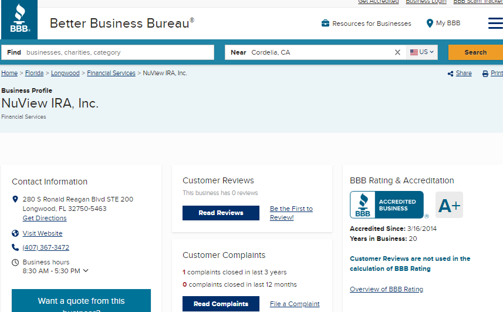Open the US country dropdown

[422, 52]
